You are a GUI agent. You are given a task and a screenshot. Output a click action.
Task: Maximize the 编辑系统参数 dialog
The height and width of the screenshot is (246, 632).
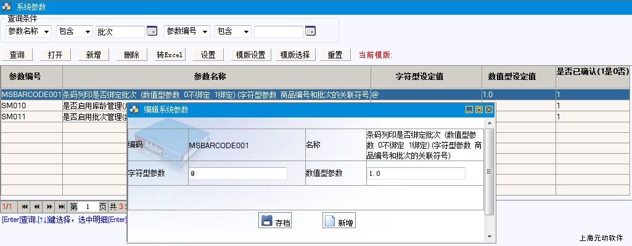click(x=479, y=109)
